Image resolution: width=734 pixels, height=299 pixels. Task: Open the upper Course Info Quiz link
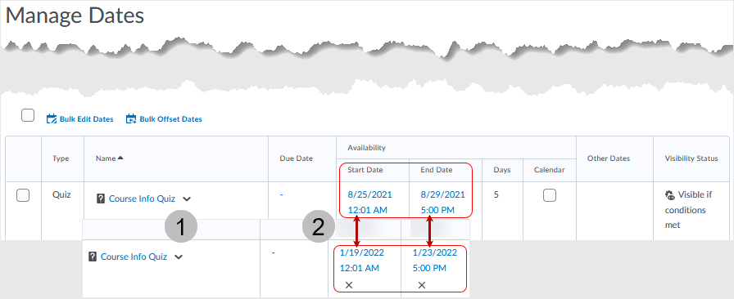pos(142,199)
